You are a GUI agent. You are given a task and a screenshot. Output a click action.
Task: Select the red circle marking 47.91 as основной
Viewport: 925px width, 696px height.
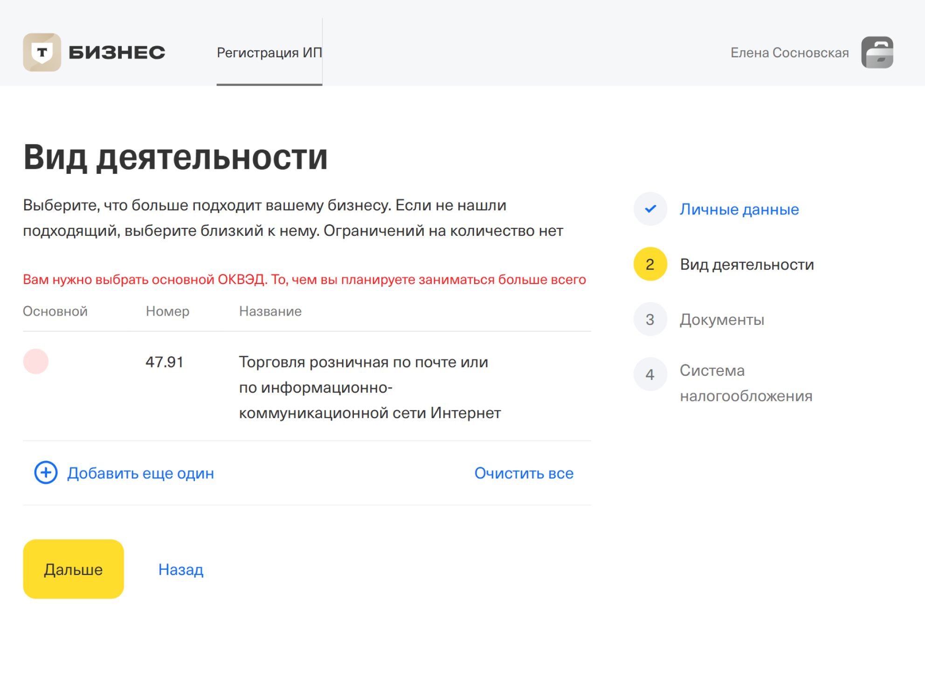pos(36,361)
